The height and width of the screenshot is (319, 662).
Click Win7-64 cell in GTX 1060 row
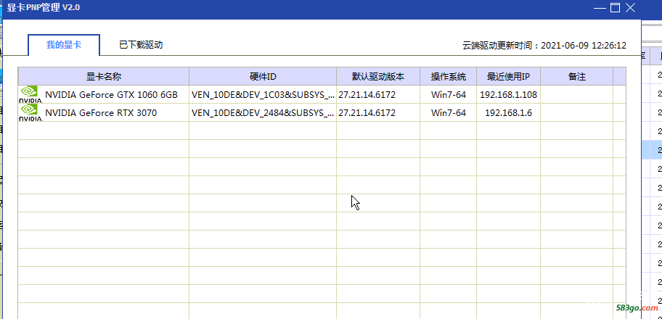[x=449, y=94]
